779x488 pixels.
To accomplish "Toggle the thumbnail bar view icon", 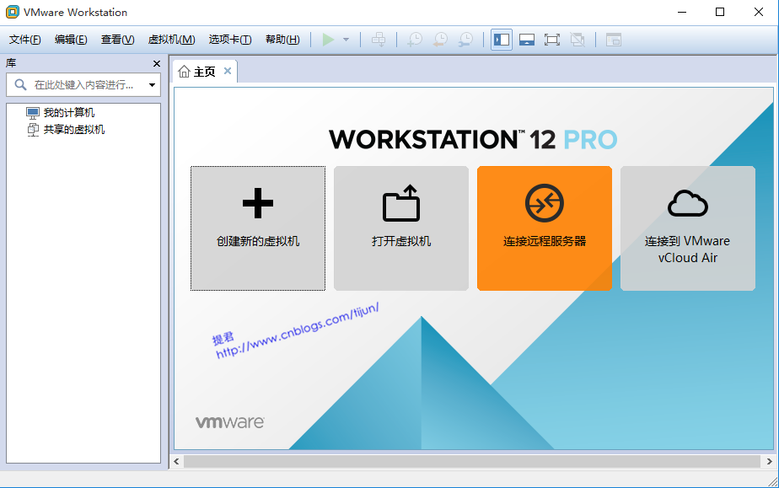I will 527,40.
